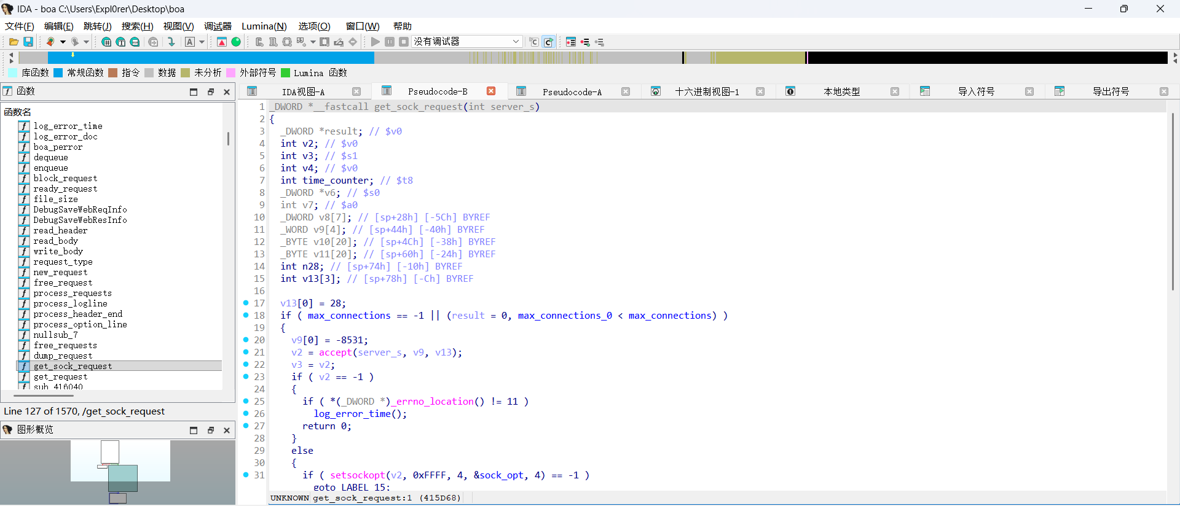Viewport: 1180px width, 506px height.
Task: Select read_header in the functions list
Action: [x=60, y=230]
